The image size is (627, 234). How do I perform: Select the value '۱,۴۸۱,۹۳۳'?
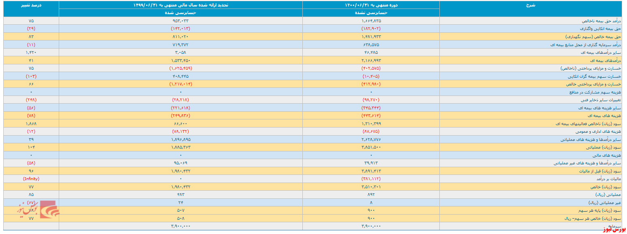(371, 36)
